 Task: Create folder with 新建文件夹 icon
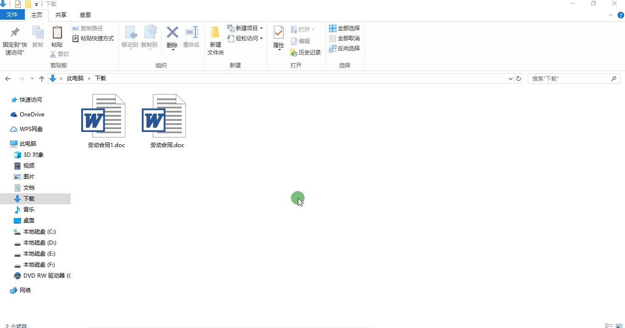tap(215, 39)
